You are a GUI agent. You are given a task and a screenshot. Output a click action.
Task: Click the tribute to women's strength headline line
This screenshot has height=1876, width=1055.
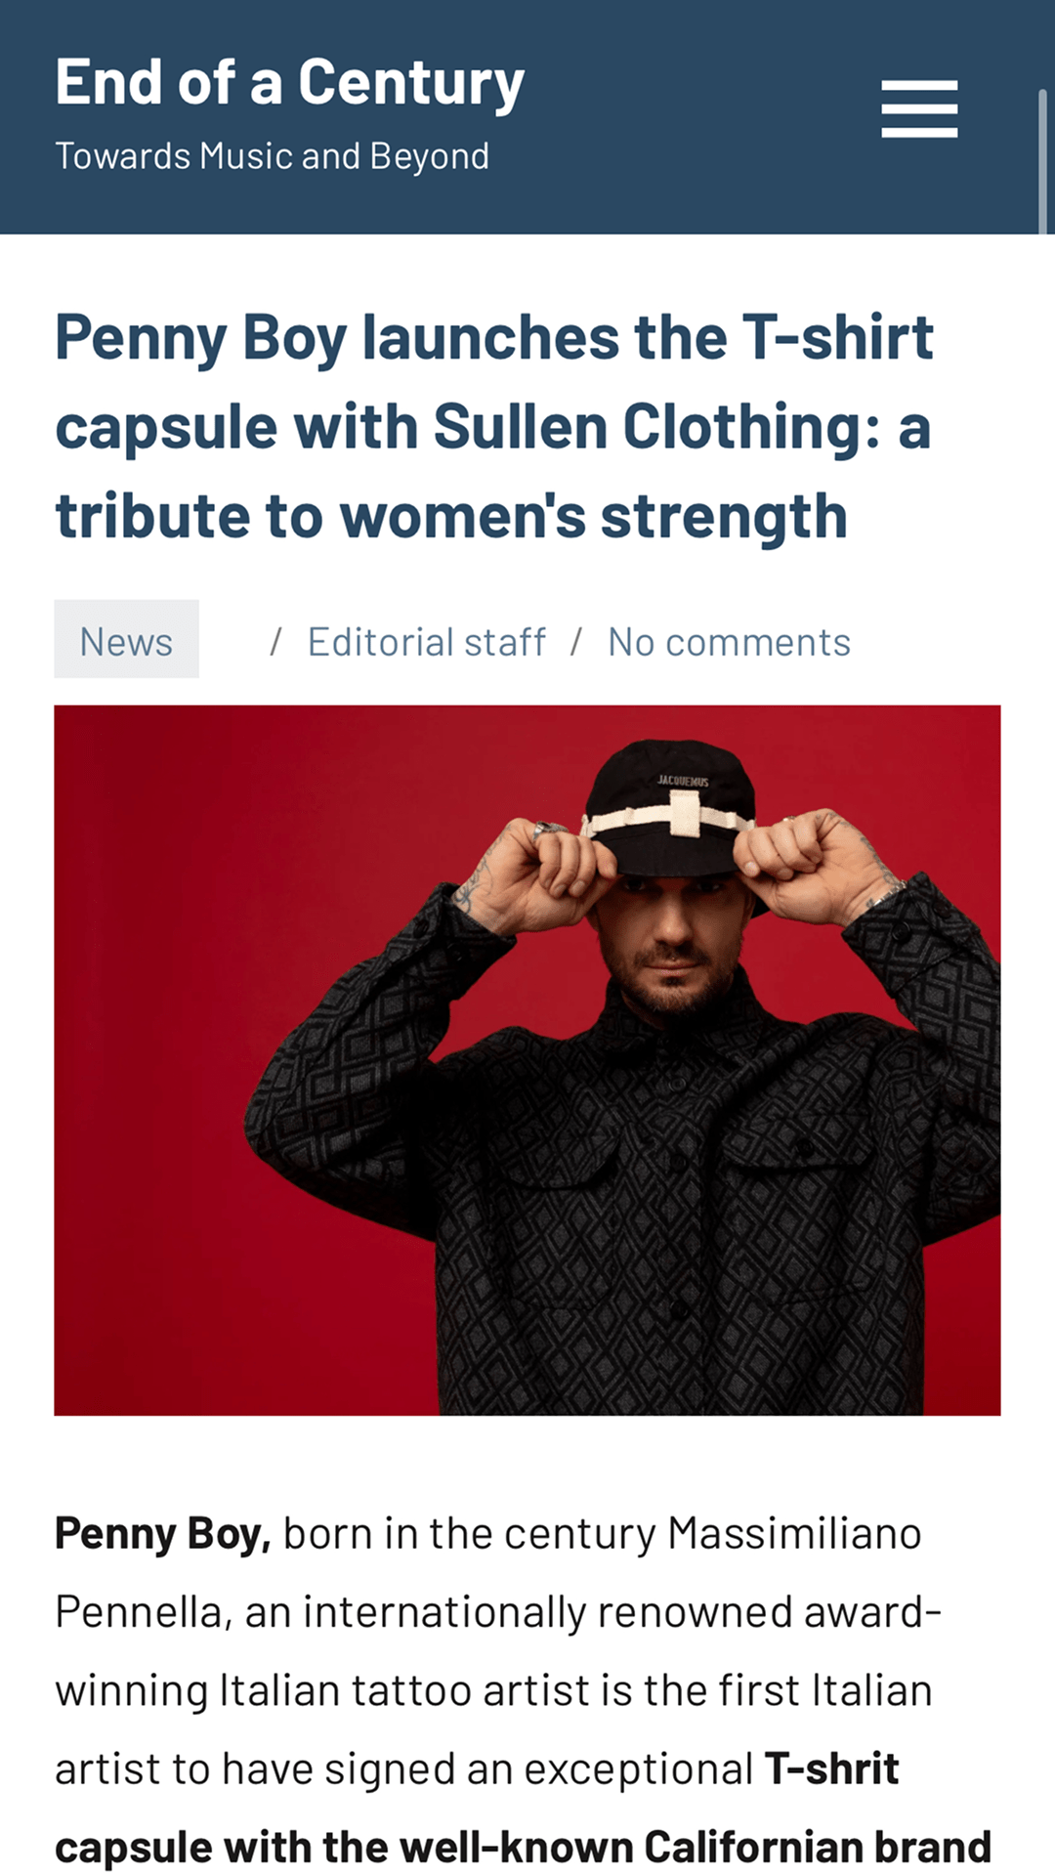451,516
